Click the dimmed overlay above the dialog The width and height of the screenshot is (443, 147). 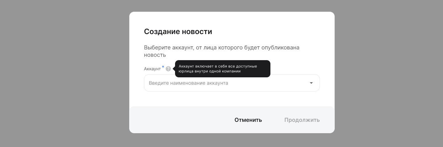point(231,6)
